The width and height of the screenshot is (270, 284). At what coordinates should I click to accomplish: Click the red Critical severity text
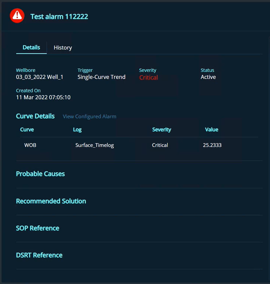[148, 77]
